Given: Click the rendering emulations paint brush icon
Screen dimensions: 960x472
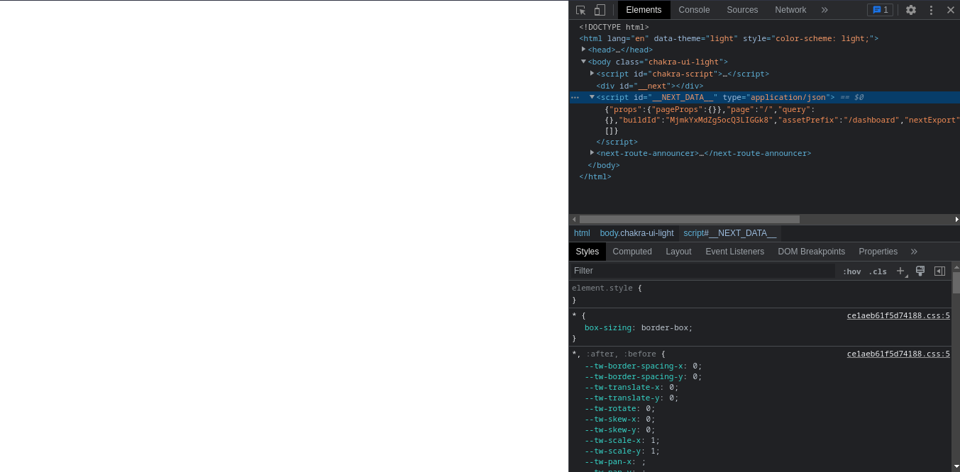Looking at the screenshot, I should point(920,271).
